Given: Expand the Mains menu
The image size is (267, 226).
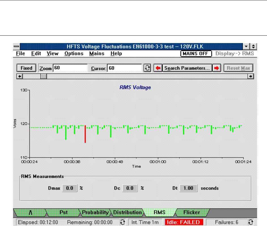Looking at the screenshot, I should click(97, 54).
